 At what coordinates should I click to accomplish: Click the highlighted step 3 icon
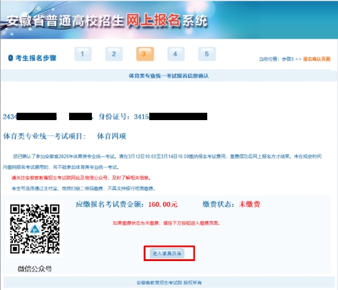click(x=145, y=54)
